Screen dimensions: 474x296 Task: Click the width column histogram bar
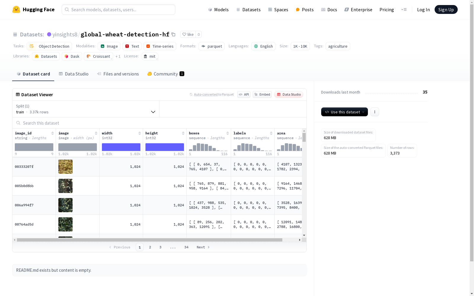pos(121,147)
